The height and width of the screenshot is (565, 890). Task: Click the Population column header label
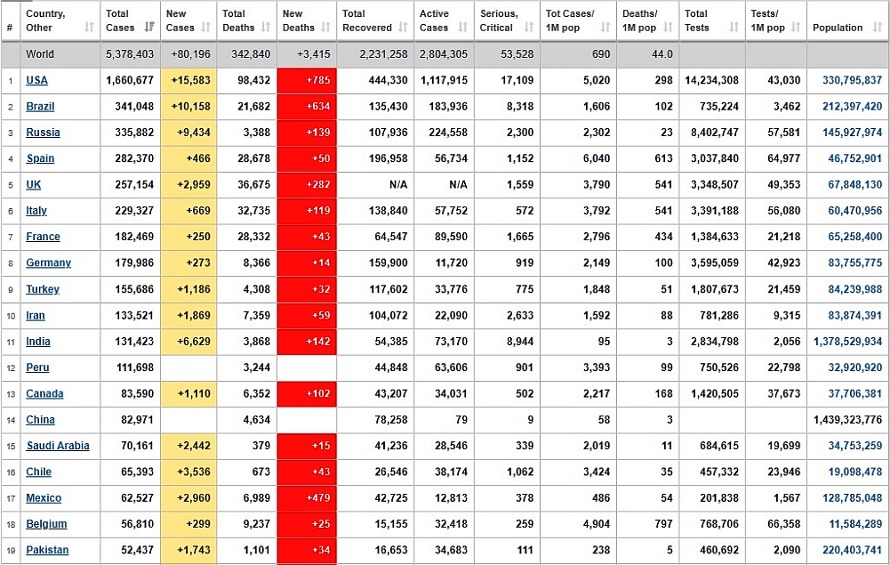(x=838, y=28)
